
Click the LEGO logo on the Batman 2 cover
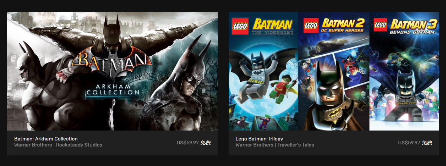311,26
